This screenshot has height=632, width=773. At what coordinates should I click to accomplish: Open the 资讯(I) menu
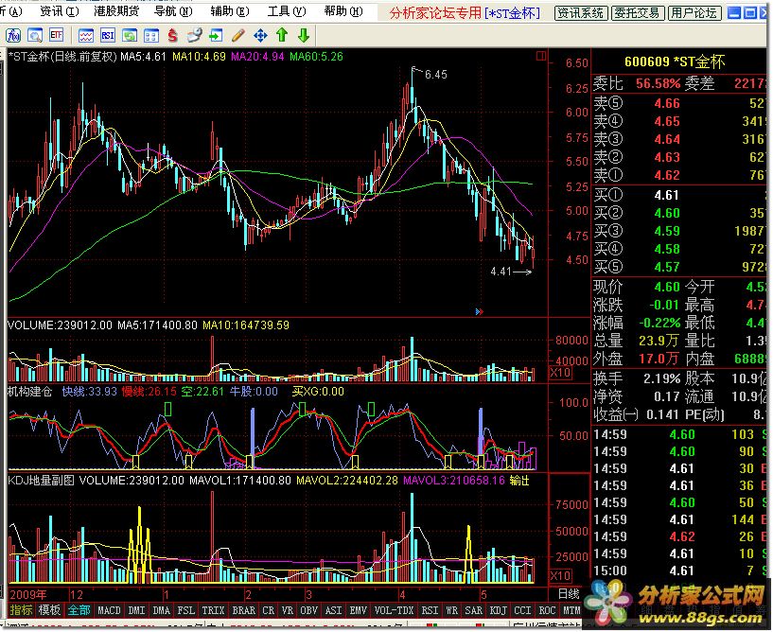(60, 11)
